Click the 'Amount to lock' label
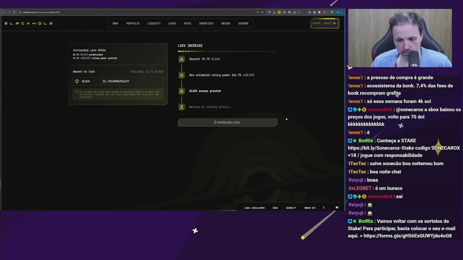 pyautogui.click(x=84, y=71)
